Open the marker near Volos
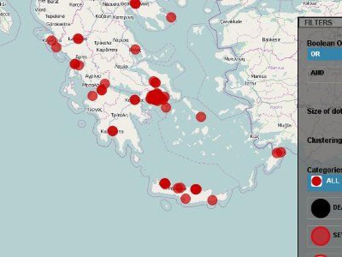 135,49
